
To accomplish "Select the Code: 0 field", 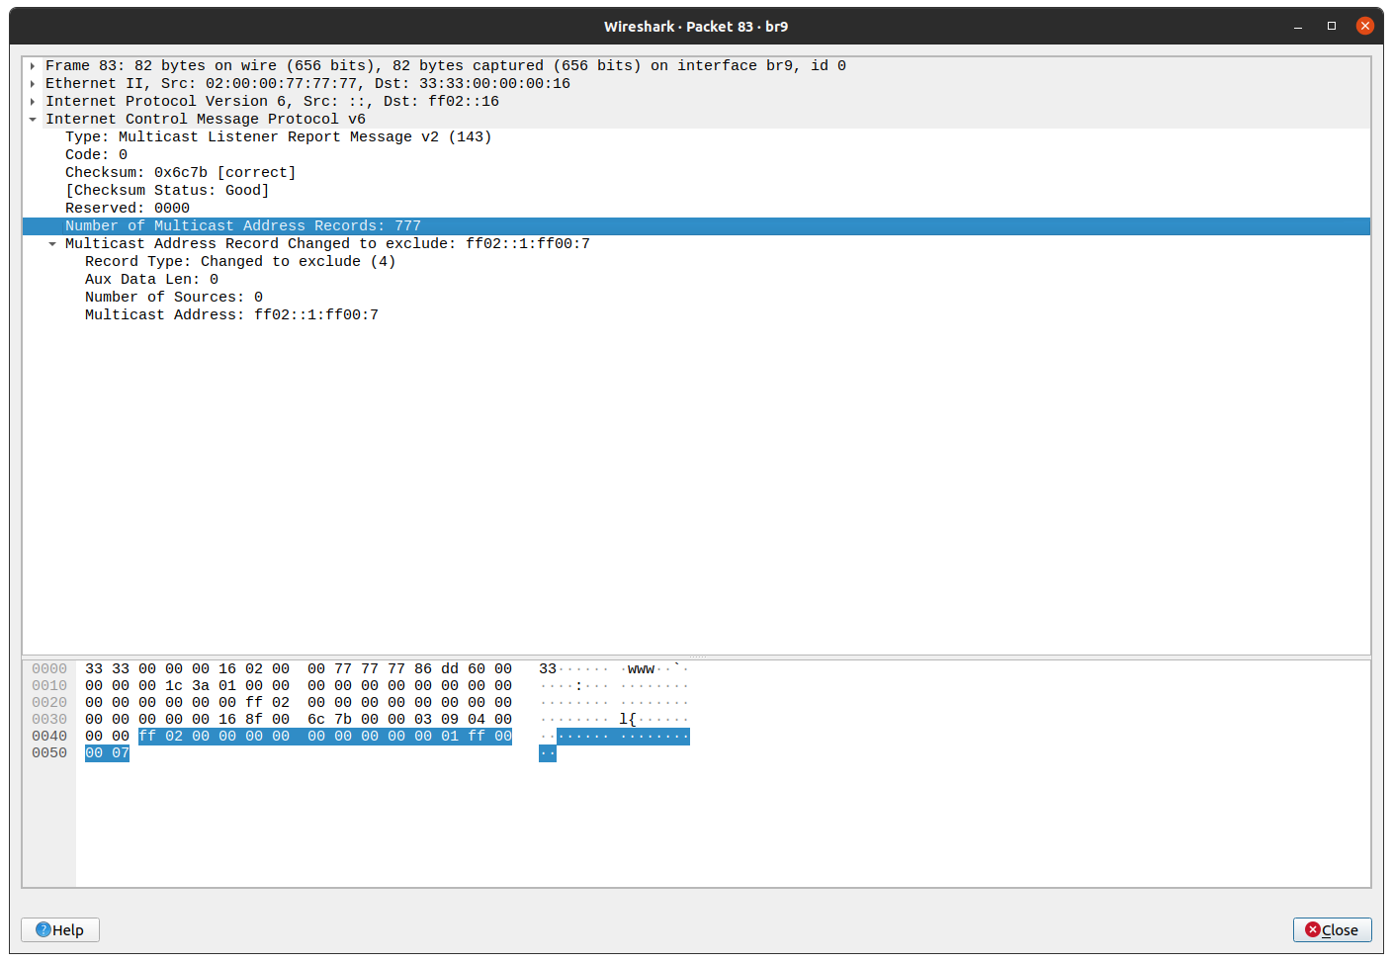I will click(96, 154).
